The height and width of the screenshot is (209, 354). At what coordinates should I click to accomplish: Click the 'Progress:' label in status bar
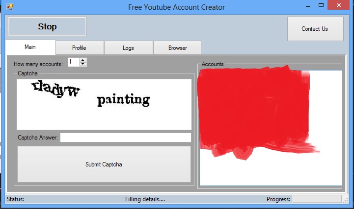tap(278, 199)
